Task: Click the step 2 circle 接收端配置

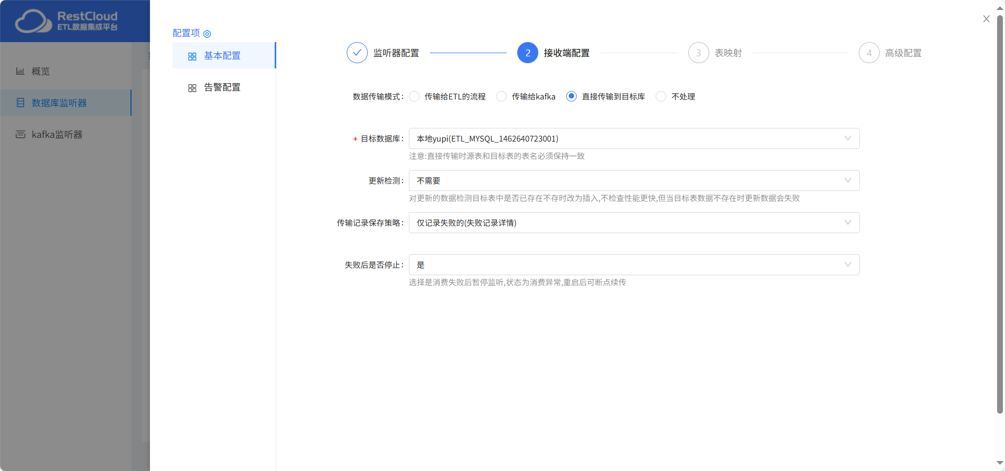Action: tap(528, 53)
